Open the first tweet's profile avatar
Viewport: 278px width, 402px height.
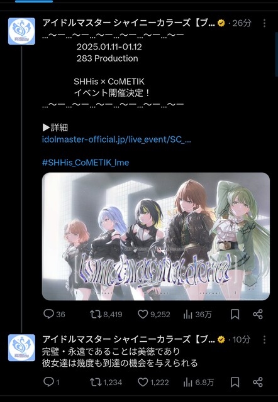click(x=21, y=31)
